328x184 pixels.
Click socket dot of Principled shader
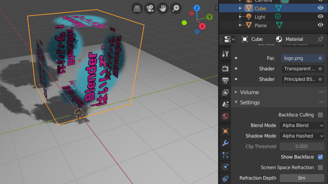320,79
